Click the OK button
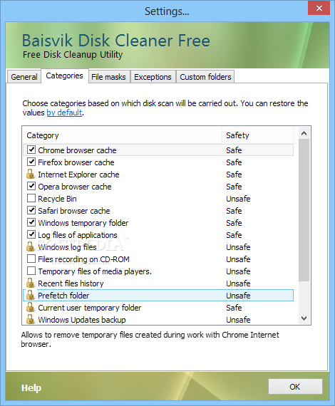This screenshot has height=406, width=335. [x=295, y=387]
